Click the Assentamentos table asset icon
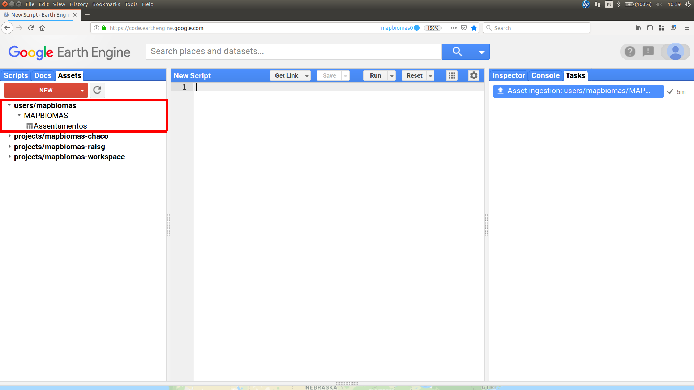Screen dimensions: 694x390 point(30,126)
